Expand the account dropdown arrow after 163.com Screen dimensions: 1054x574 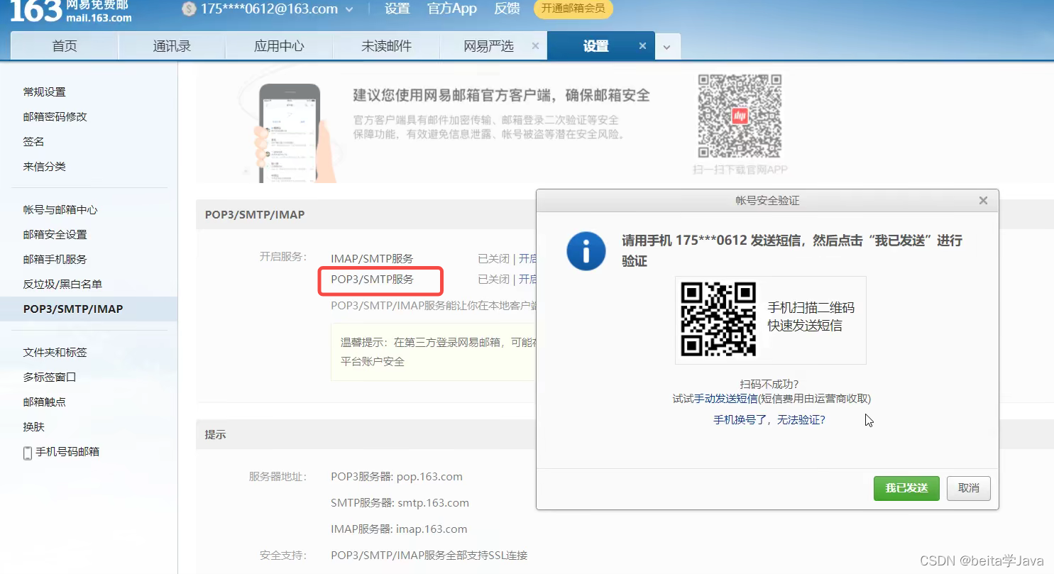click(348, 9)
